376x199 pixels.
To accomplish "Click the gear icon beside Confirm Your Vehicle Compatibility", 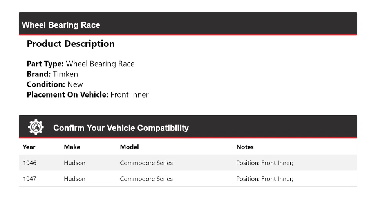I will pos(36,127).
